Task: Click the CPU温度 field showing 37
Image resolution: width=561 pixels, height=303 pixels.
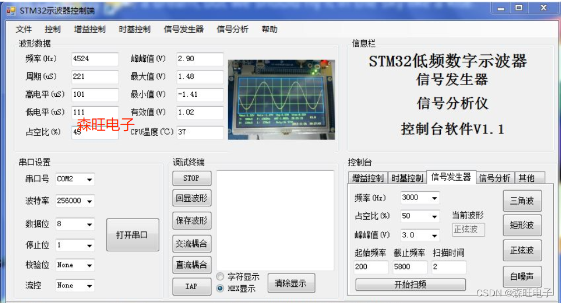Action: coord(200,132)
